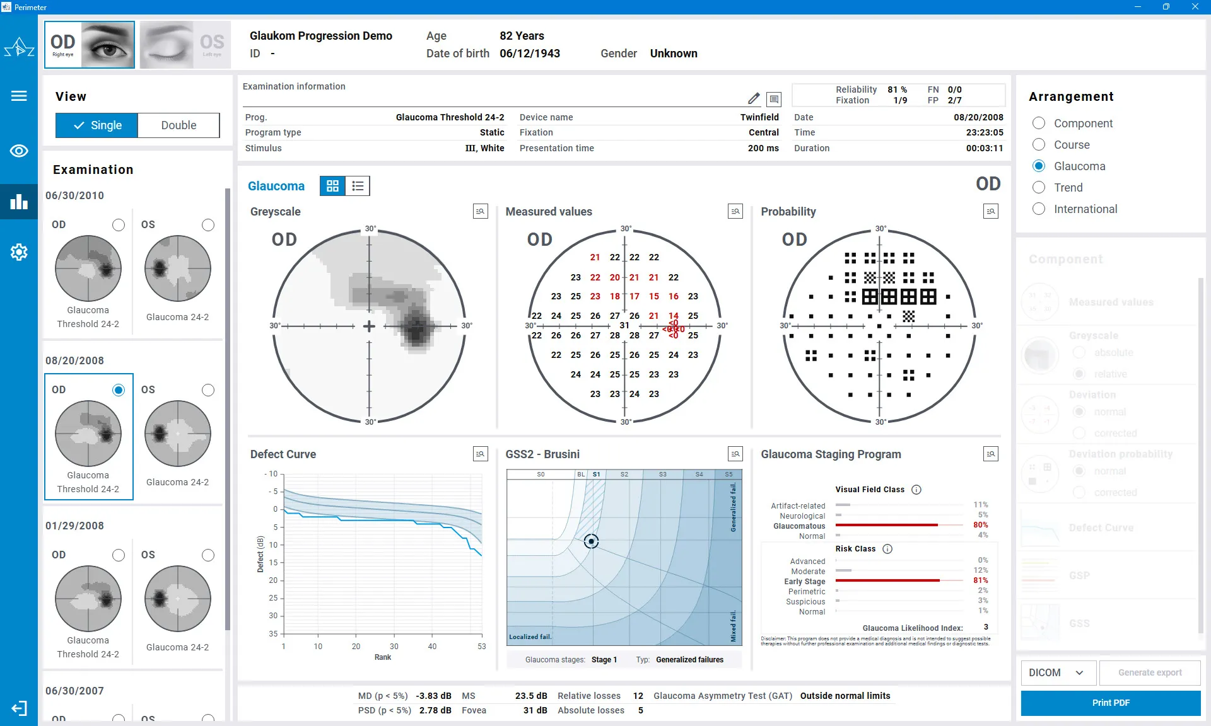The height and width of the screenshot is (726, 1211).
Task: Click the Outside normal limits GAT result
Action: click(x=845, y=696)
